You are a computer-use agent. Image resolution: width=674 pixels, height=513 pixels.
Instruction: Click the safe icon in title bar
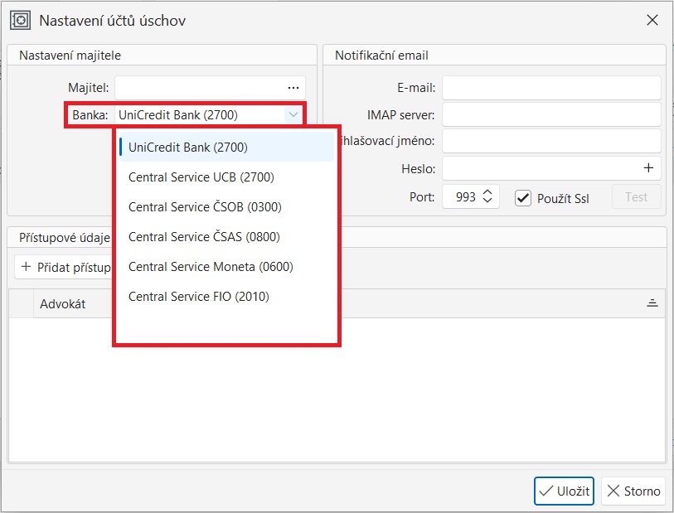point(20,21)
